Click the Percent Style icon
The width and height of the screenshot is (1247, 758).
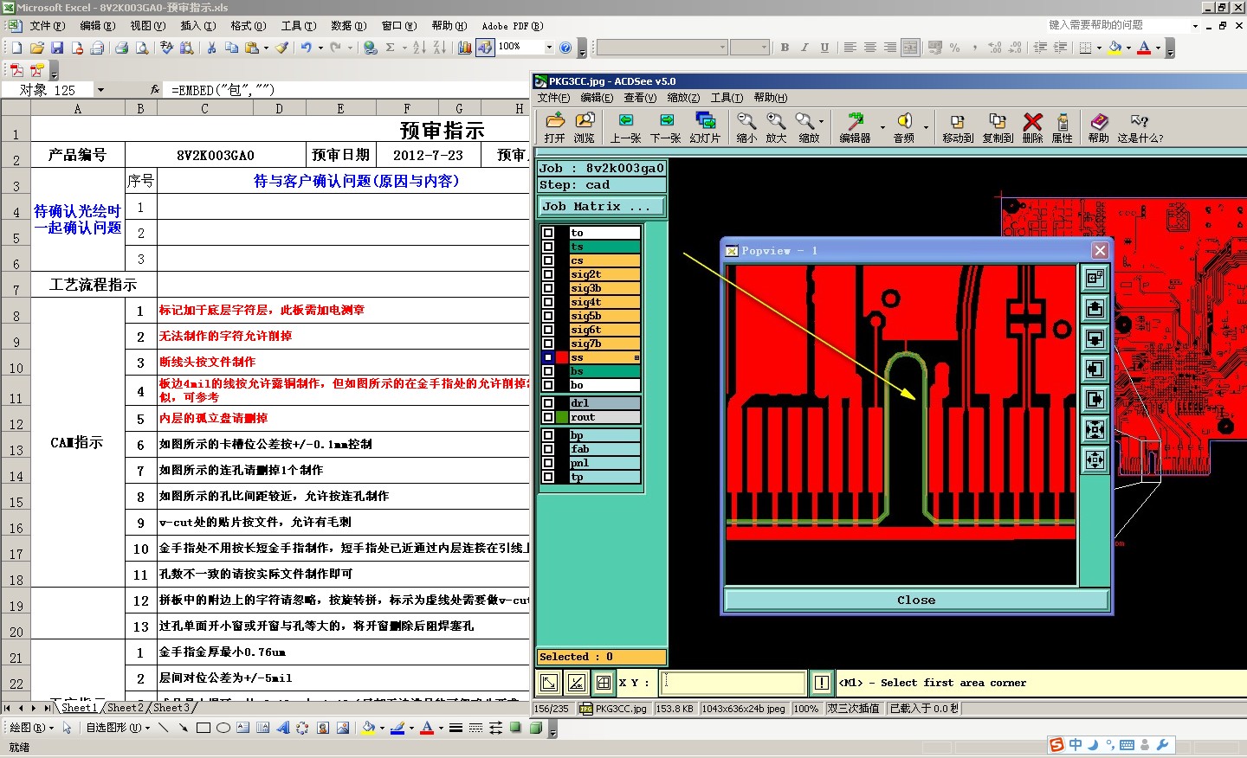[954, 48]
